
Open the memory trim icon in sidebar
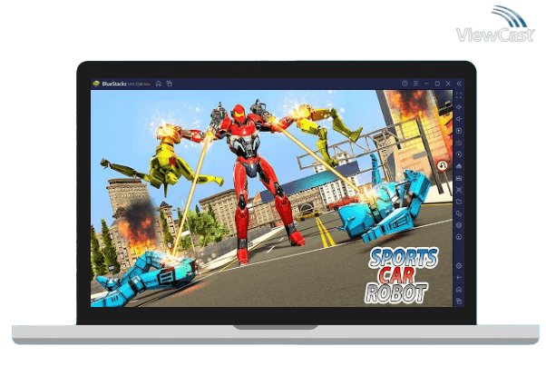tap(459, 178)
